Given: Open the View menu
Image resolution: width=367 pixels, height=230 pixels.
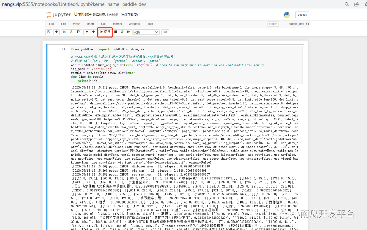Looking at the screenshot, I should tap(76, 24).
